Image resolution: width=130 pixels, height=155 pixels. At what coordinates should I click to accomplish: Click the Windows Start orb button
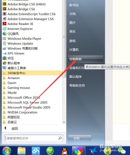click(6, 151)
